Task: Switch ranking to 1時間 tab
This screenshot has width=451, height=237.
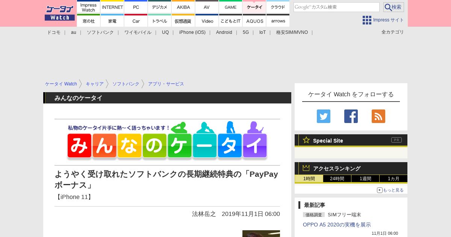Action: click(309, 179)
